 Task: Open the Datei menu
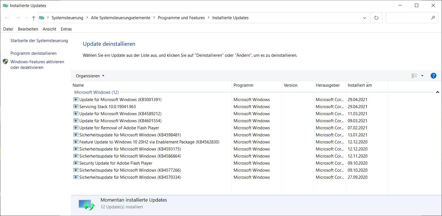pos(8,29)
